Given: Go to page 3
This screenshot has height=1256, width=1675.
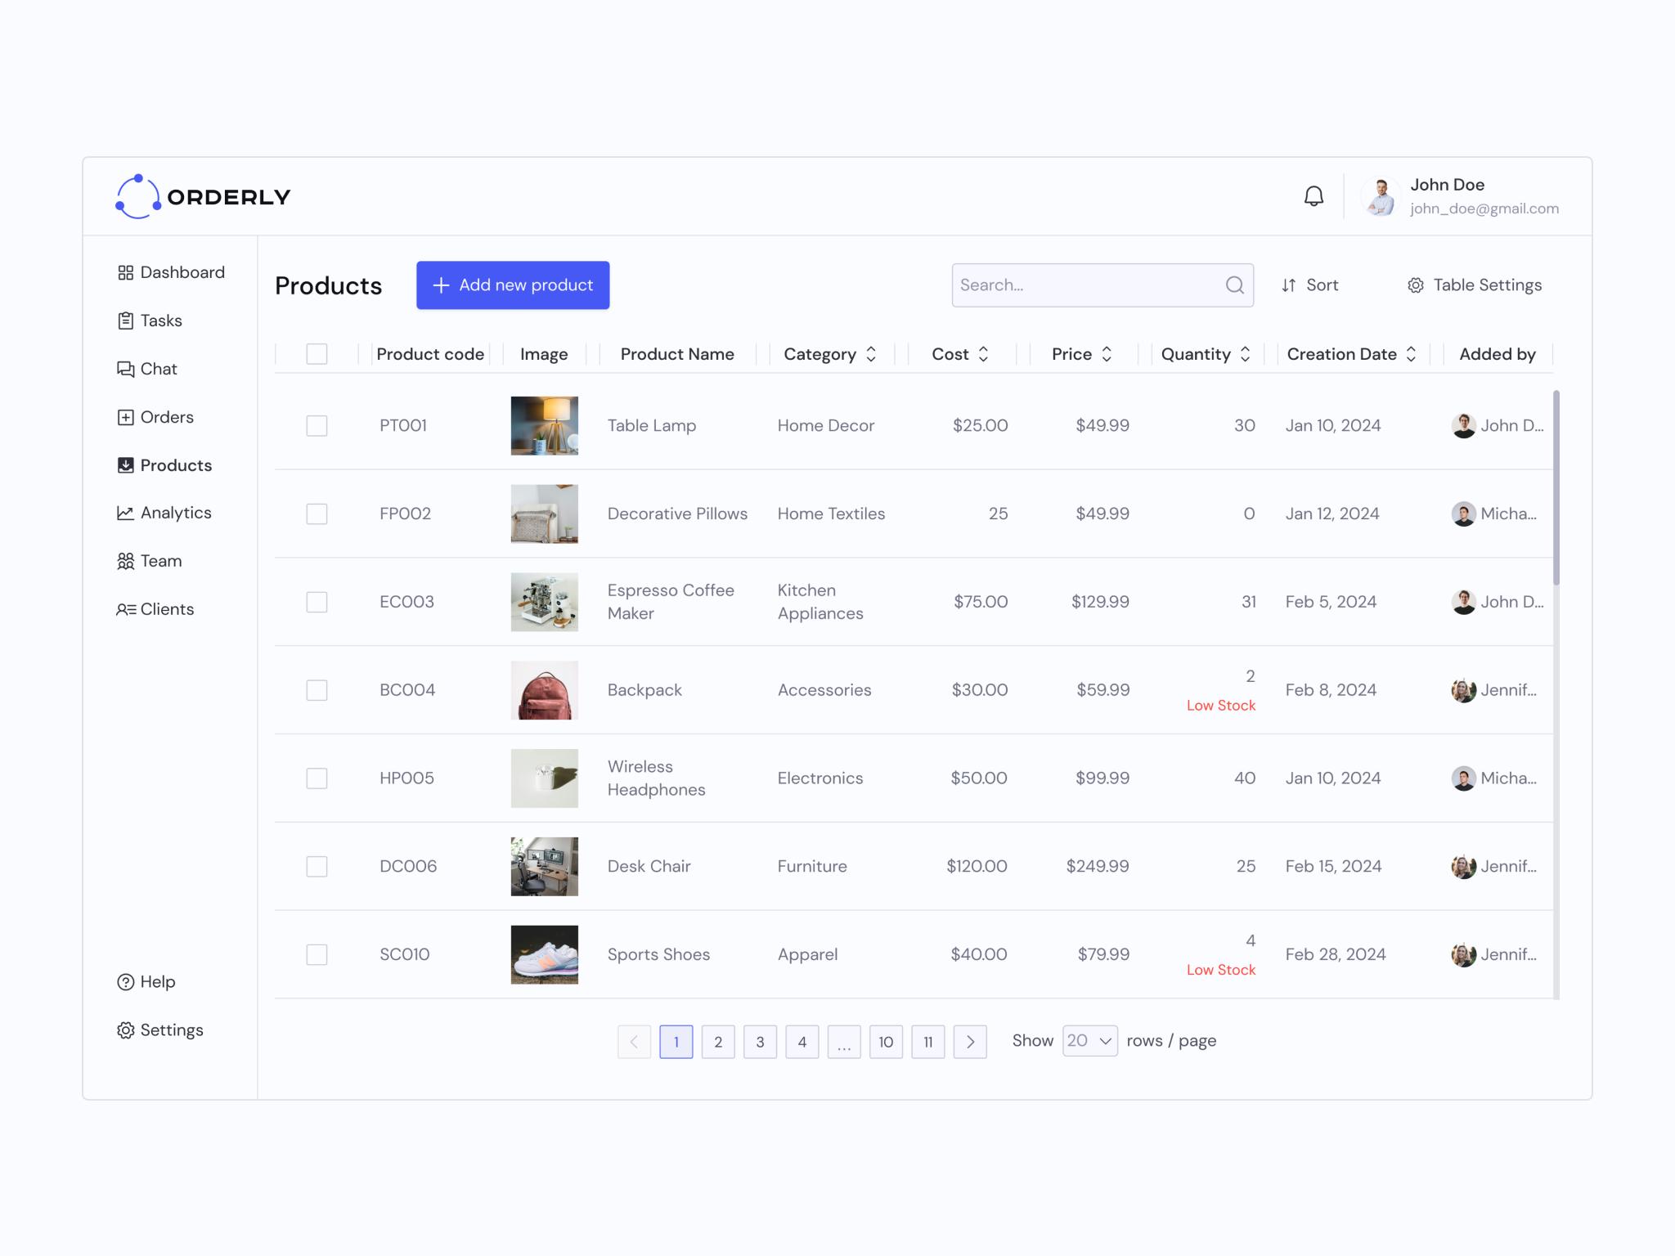Looking at the screenshot, I should (x=760, y=1042).
